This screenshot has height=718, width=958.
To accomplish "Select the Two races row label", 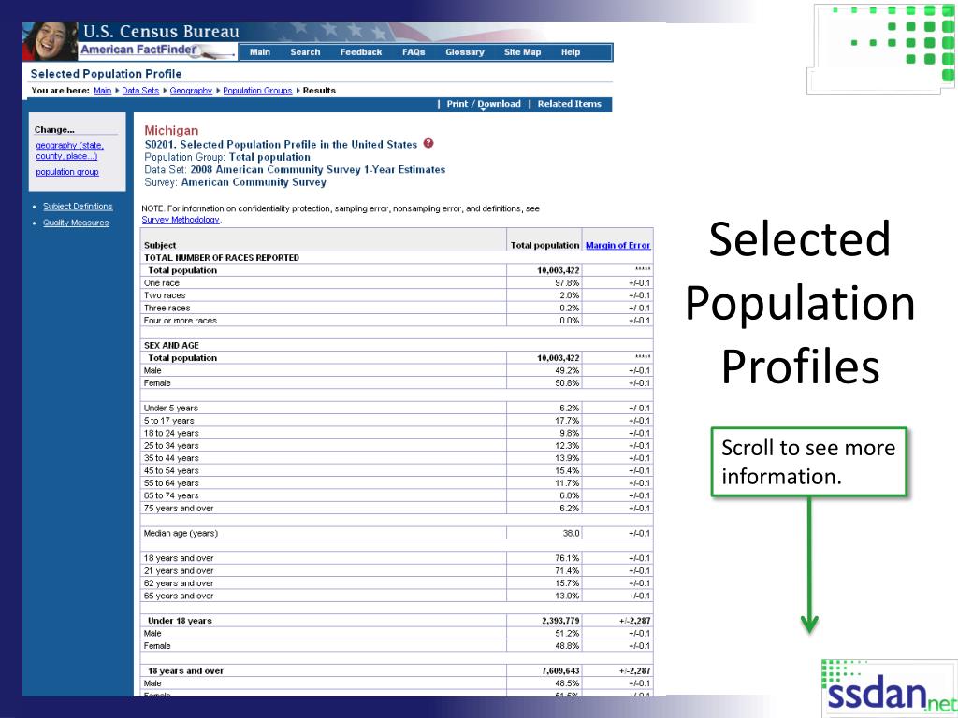I will pos(165,295).
